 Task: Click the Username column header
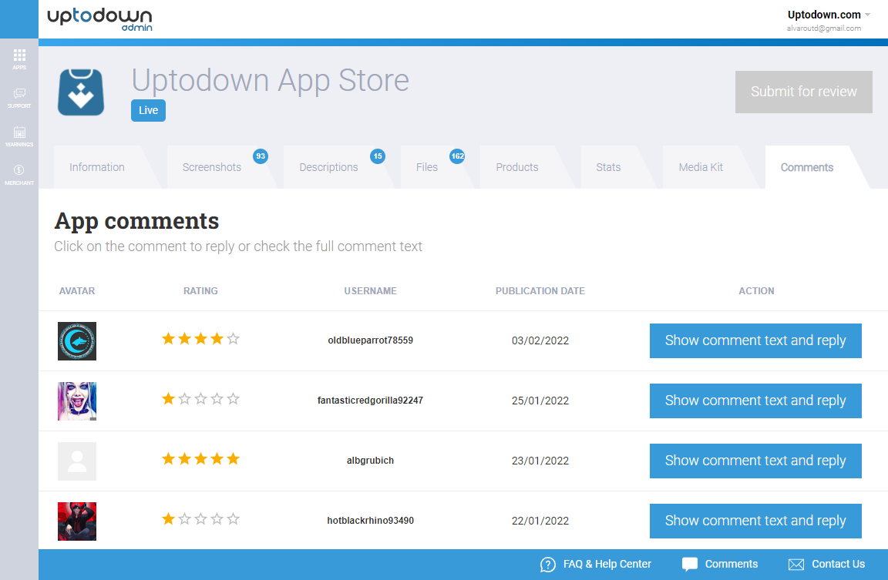click(x=370, y=291)
